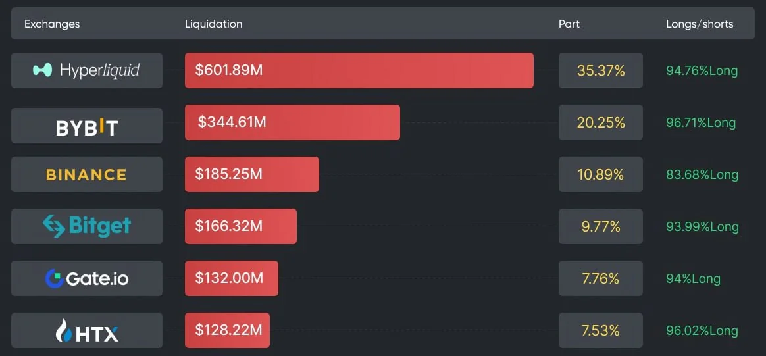The image size is (766, 356).
Task: Click the 7.76% part badge
Action: click(601, 278)
